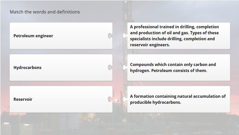The image size is (239, 135).
Task: Click the 'Petroleum engineer' text label
Action: 33,36
